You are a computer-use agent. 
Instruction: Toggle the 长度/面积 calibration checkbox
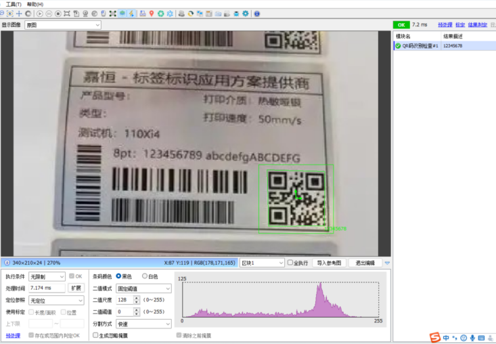click(x=31, y=312)
